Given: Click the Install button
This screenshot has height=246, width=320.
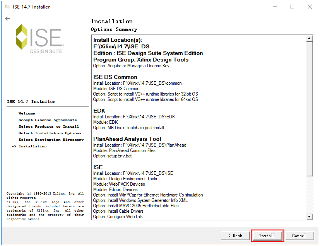Looking at the screenshot, I should click(x=267, y=236).
